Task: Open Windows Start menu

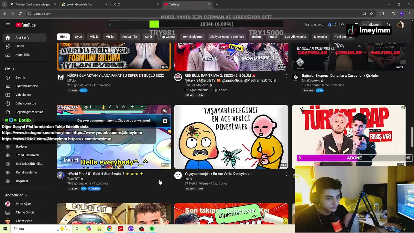Action: tap(5, 229)
